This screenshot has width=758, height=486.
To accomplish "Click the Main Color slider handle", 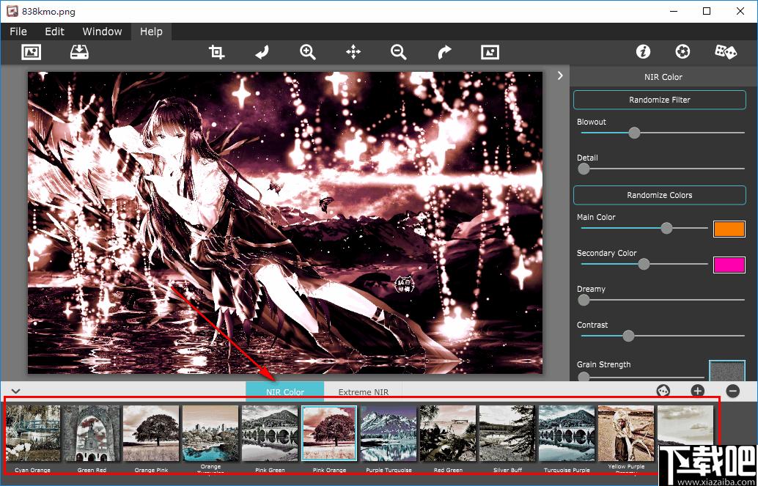I will [x=666, y=228].
